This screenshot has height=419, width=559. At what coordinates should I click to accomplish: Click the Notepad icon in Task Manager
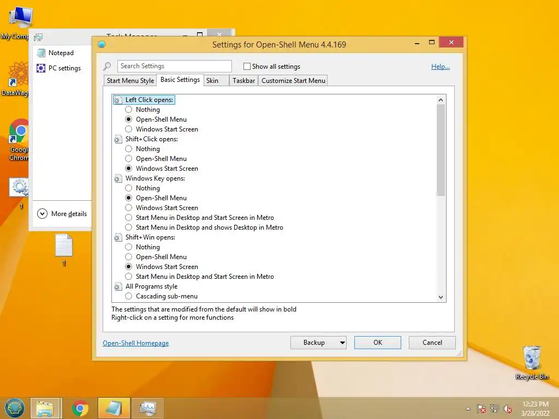coord(41,53)
